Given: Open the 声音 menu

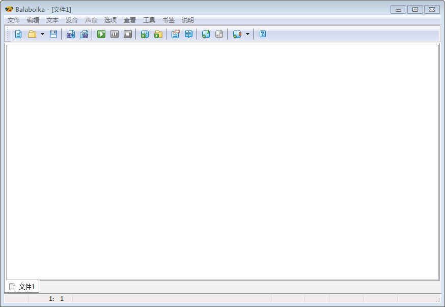Looking at the screenshot, I should [x=91, y=20].
